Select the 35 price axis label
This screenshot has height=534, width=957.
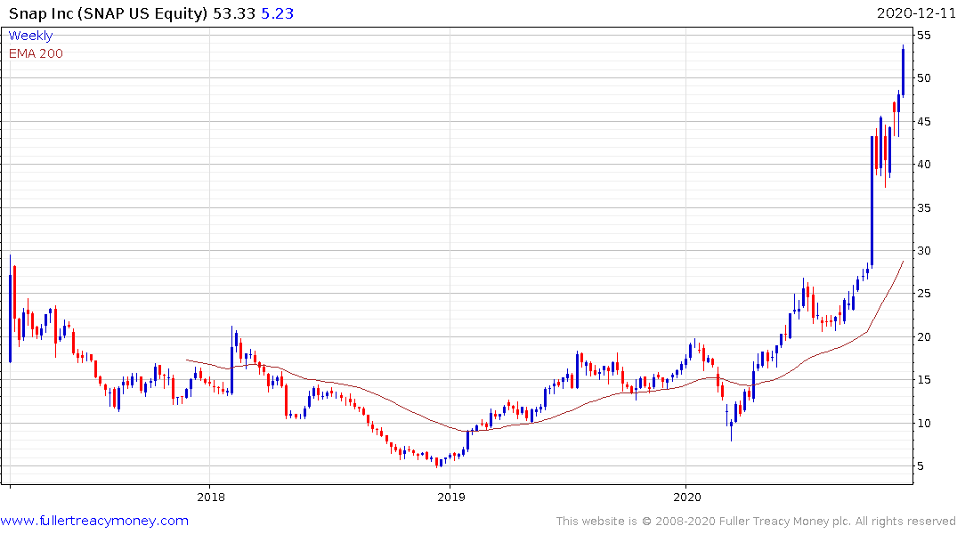click(x=924, y=207)
